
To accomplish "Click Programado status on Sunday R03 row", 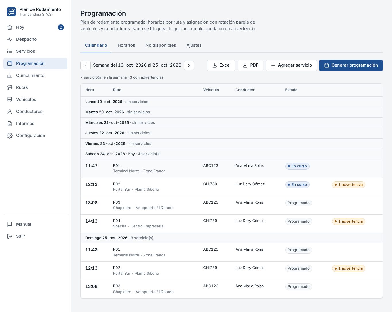I will [298, 287].
